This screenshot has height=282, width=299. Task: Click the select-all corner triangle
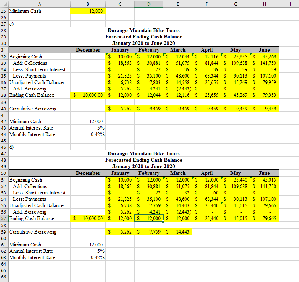pos(4,4)
